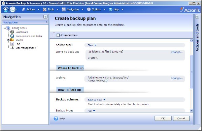Viewport: 202px width, 131px height.
Task: Select the Disk management icon
Action: 12,48
